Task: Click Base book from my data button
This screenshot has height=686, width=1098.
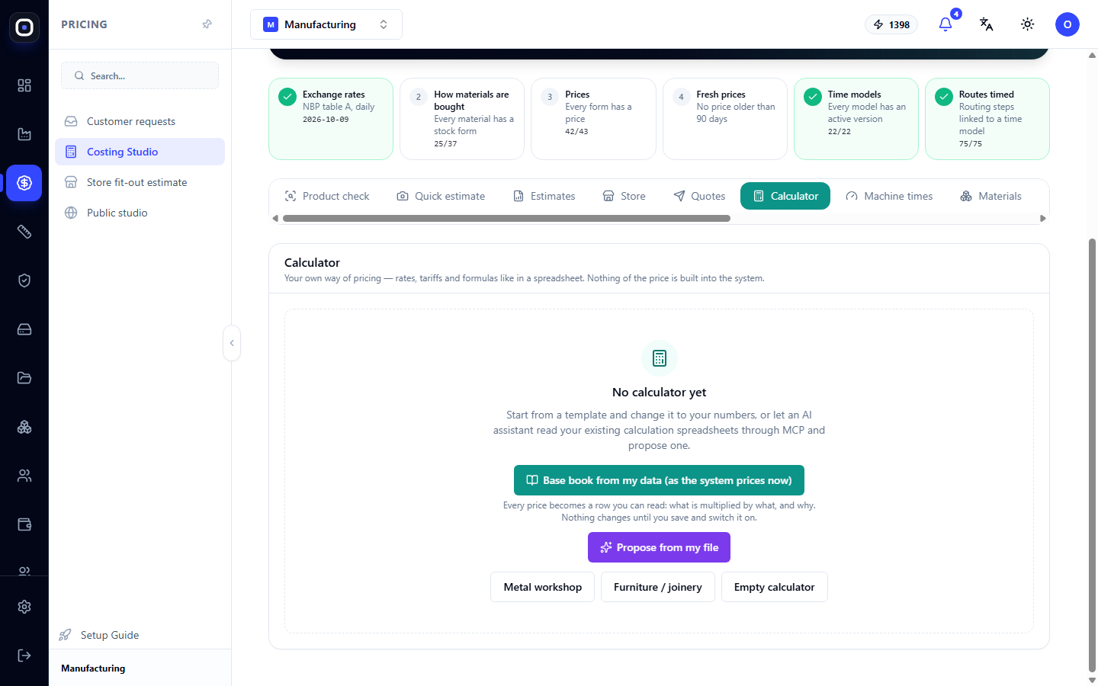Action: click(x=659, y=480)
